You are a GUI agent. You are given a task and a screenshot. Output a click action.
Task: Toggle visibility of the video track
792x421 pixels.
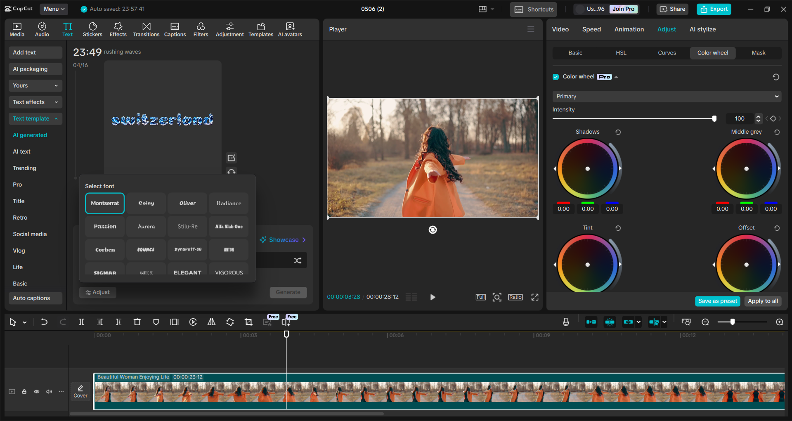tap(36, 391)
